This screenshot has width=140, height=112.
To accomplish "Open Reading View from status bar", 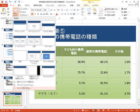I will tap(103, 110).
